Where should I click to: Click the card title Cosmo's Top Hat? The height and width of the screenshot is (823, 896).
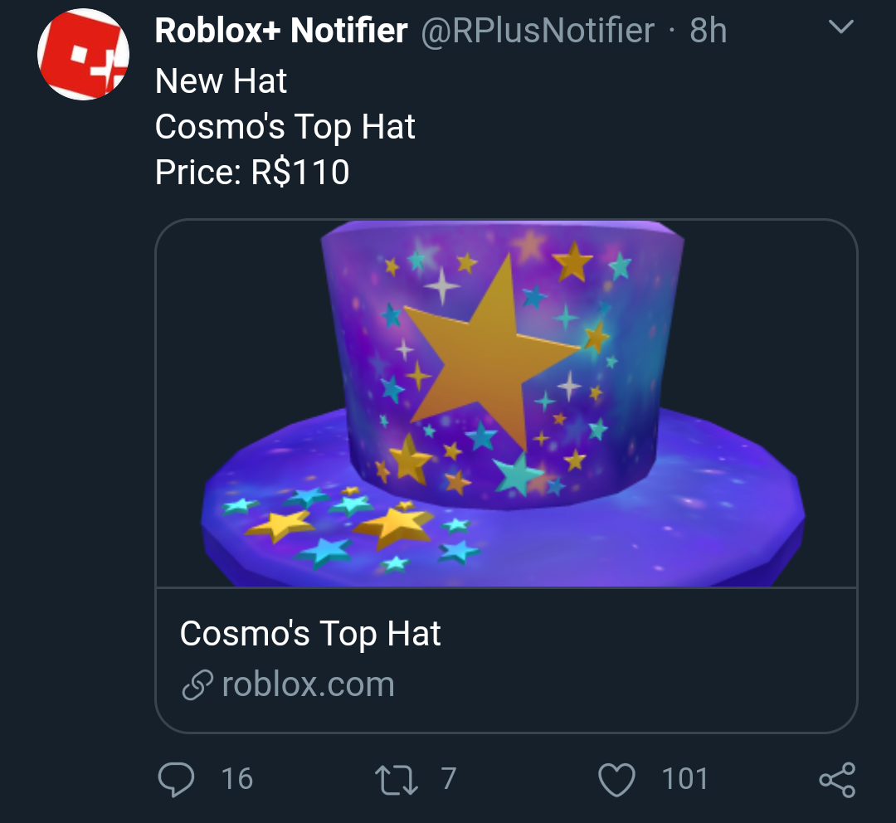(x=310, y=634)
